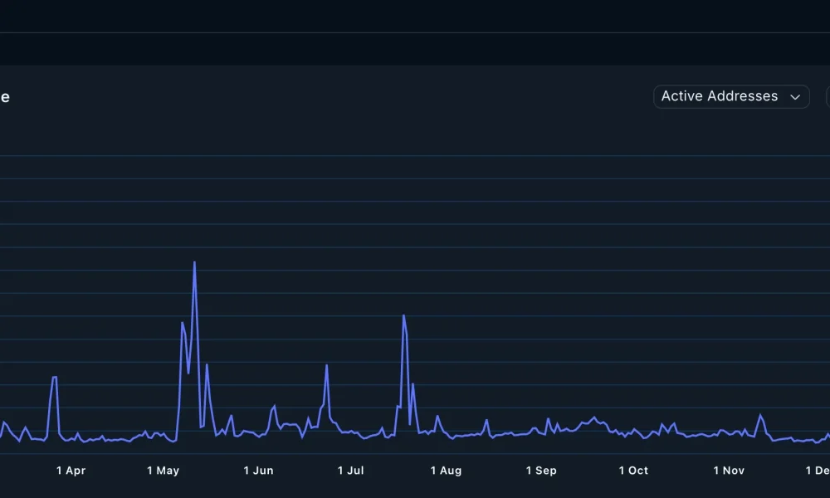Select the late-July spike on the line chart

tap(403, 316)
